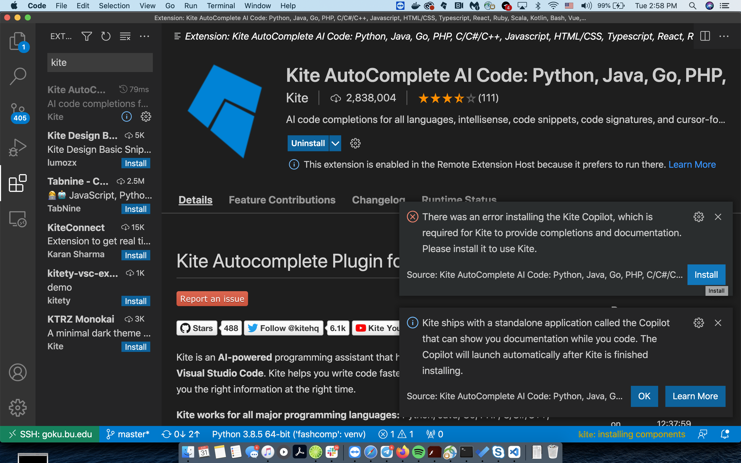Click the extension search box containing kite
The height and width of the screenshot is (463, 741).
click(100, 62)
